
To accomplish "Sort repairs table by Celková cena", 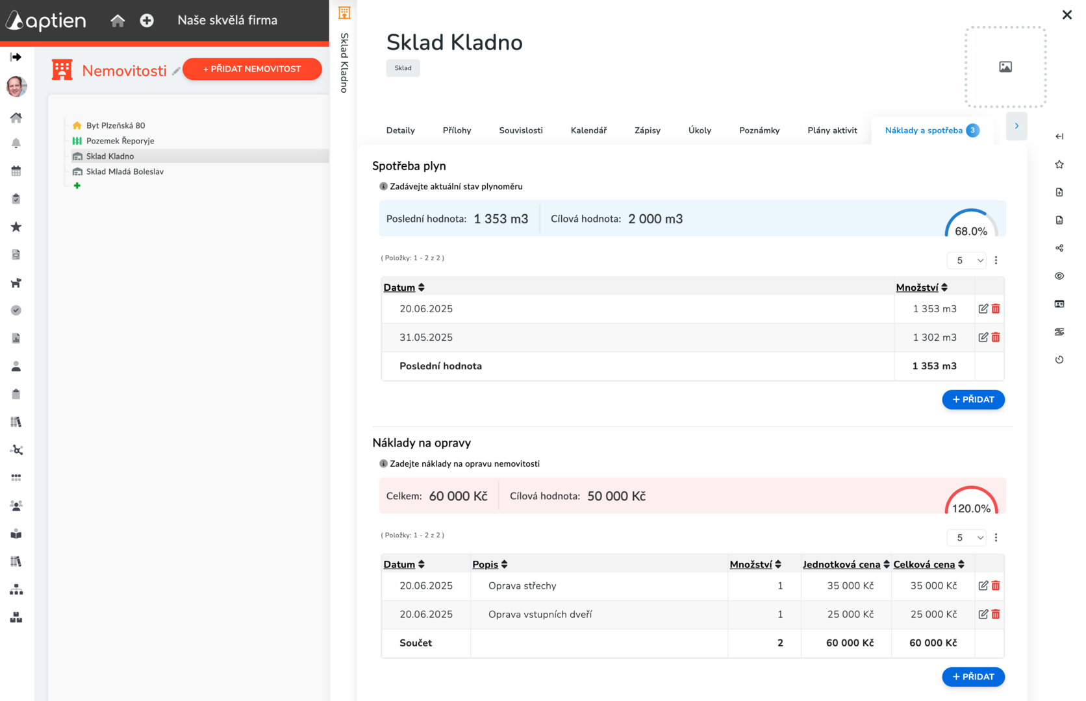I will [x=929, y=565].
